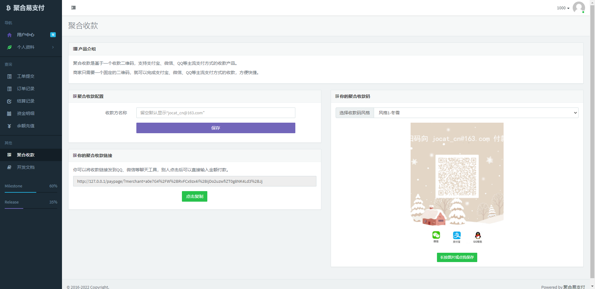Open 用户中心 in the sidebar
Image resolution: width=595 pixels, height=289 pixels.
pos(26,35)
